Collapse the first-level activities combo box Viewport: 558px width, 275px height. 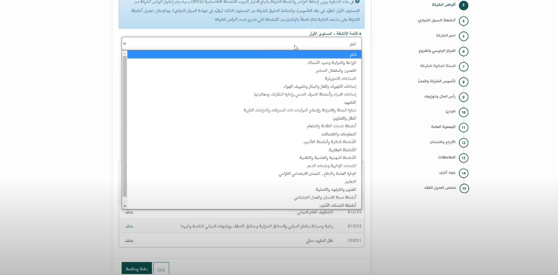pyautogui.click(x=241, y=44)
